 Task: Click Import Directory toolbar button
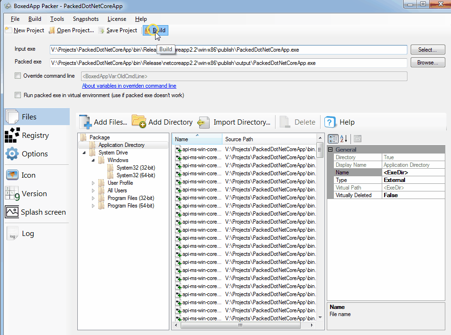(234, 122)
